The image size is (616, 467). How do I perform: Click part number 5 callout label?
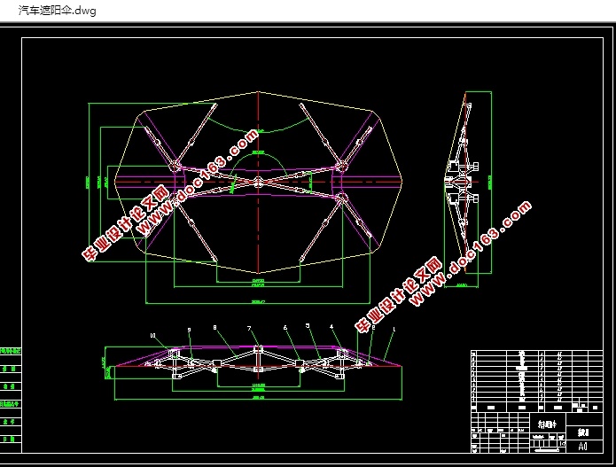(x=308, y=326)
